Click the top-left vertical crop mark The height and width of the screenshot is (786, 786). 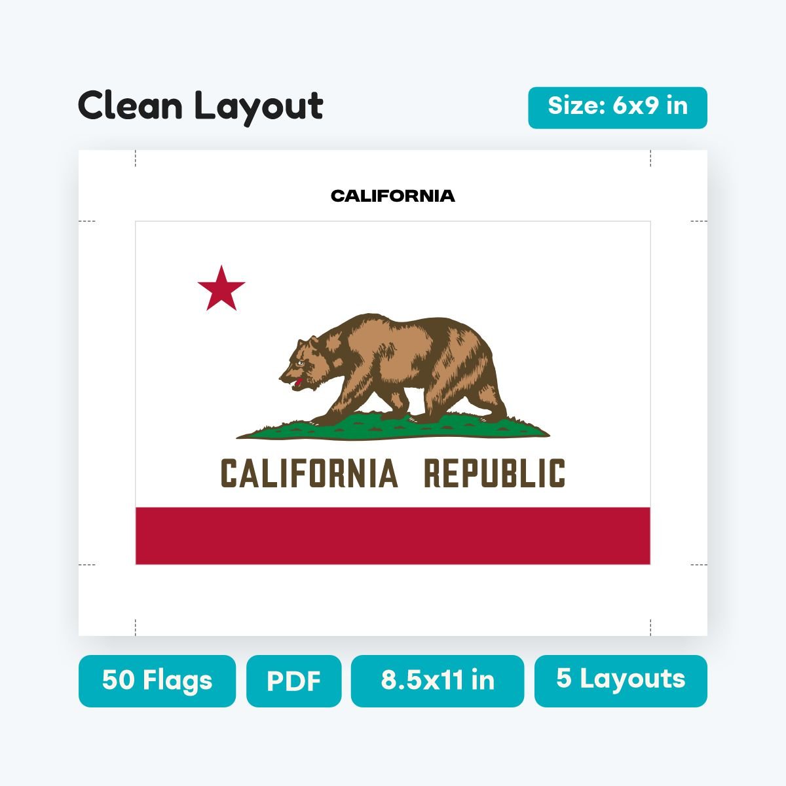click(136, 159)
